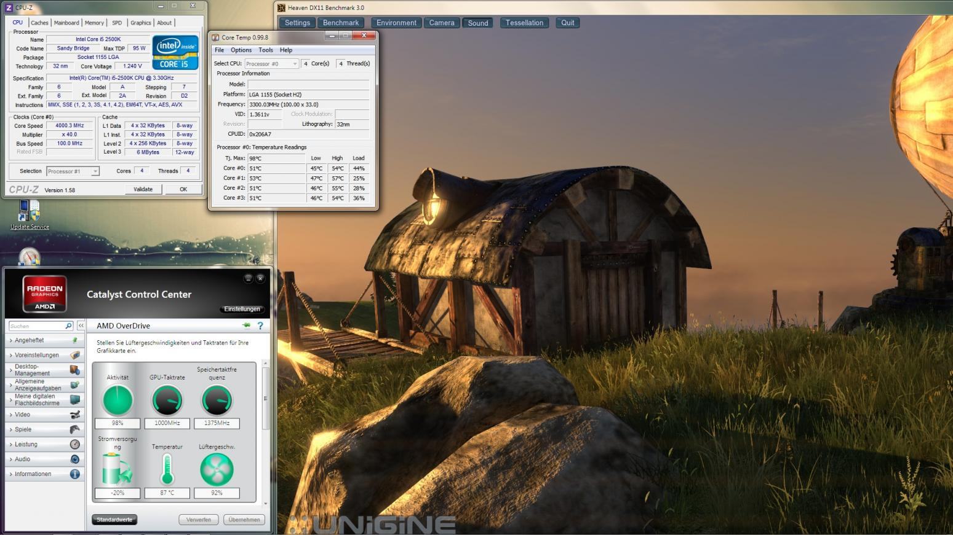
Task: Toggle Sound in Heaven Benchmark
Action: click(x=478, y=23)
